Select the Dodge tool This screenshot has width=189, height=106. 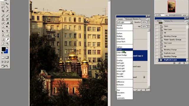(x=7, y=27)
